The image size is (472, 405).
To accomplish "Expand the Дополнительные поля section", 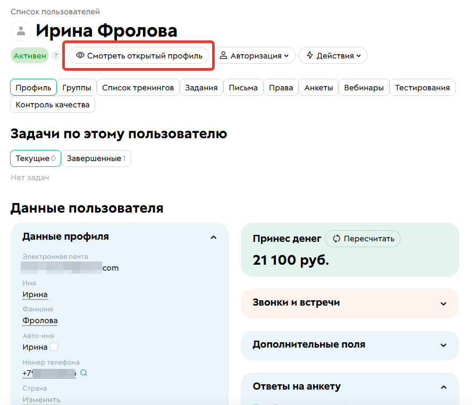I will click(444, 345).
